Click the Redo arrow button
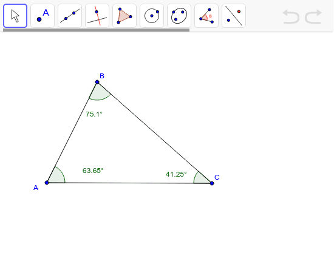Image resolution: width=334 pixels, height=261 pixels. (313, 16)
